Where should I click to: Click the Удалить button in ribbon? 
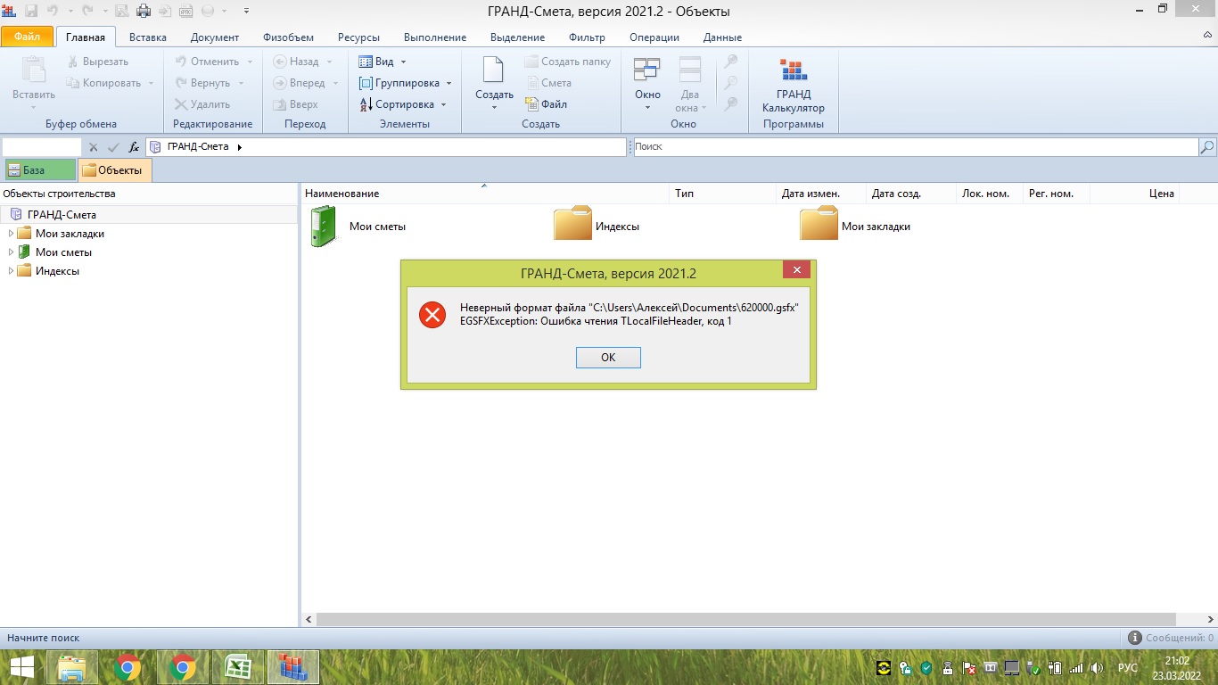(x=202, y=104)
